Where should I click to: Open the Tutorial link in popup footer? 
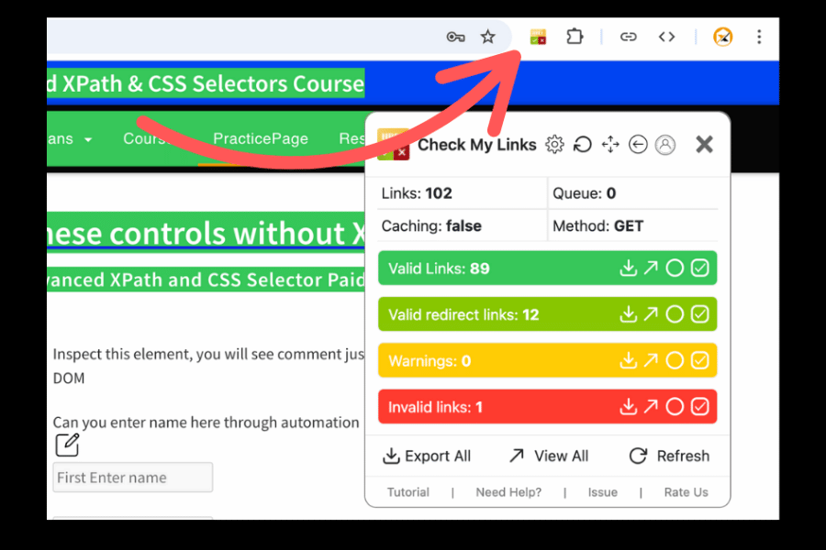408,492
